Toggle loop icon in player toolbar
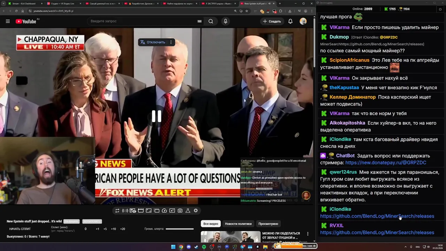The image size is (446, 251). (x=117, y=211)
